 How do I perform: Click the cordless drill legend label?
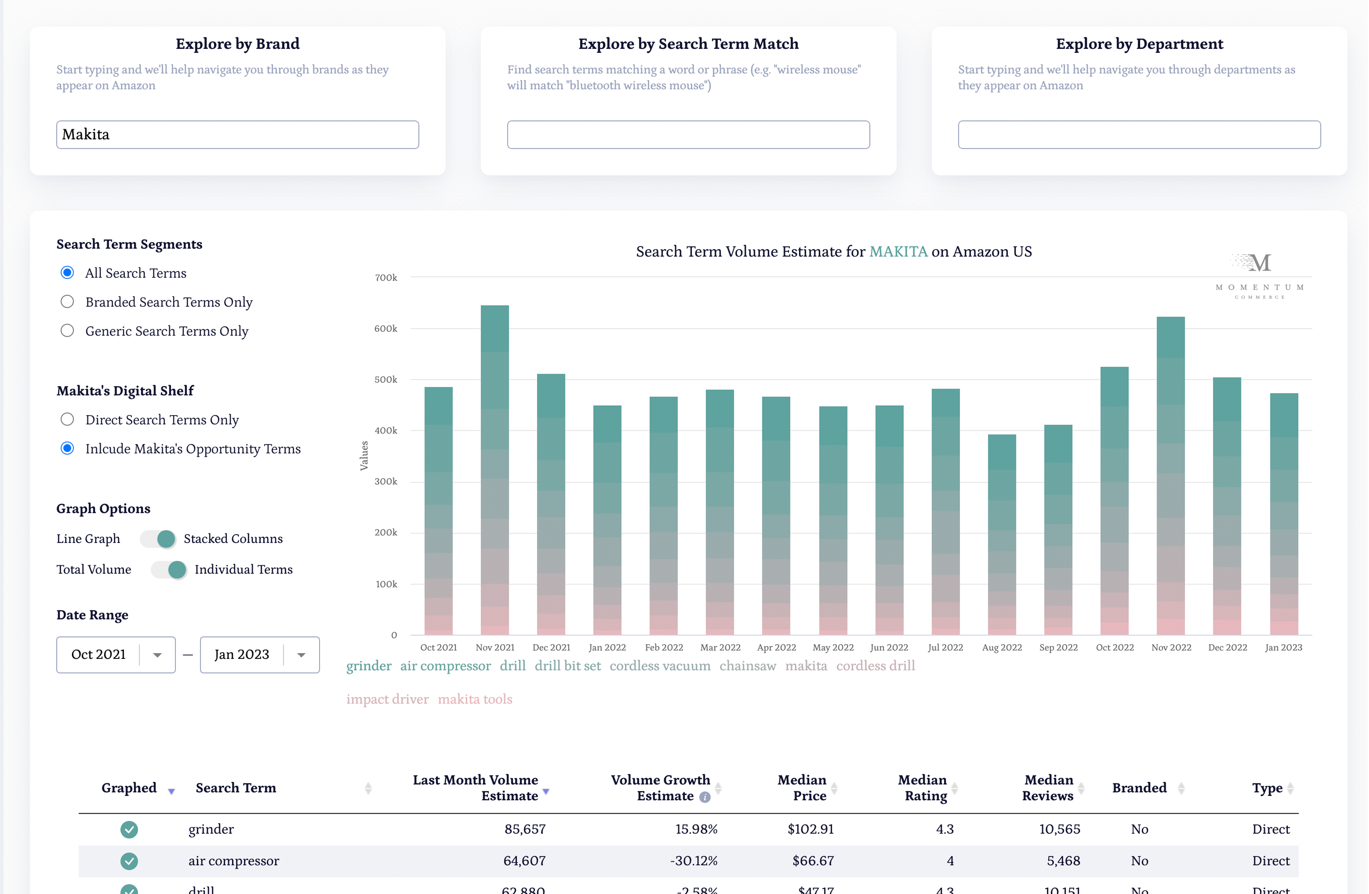click(875, 666)
